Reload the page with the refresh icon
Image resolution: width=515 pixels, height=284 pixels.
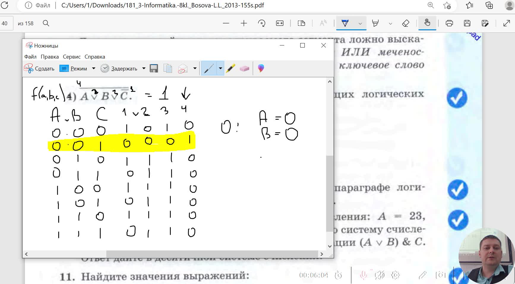pos(4,5)
